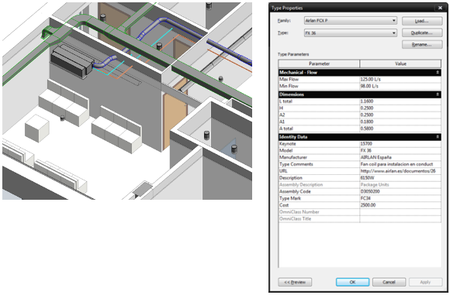Select the URL value field
The width and height of the screenshot is (450, 295).
400,171
